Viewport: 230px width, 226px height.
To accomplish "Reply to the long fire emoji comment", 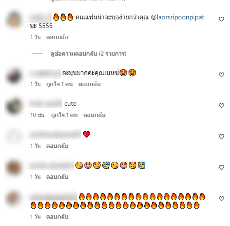I will point(57,217).
